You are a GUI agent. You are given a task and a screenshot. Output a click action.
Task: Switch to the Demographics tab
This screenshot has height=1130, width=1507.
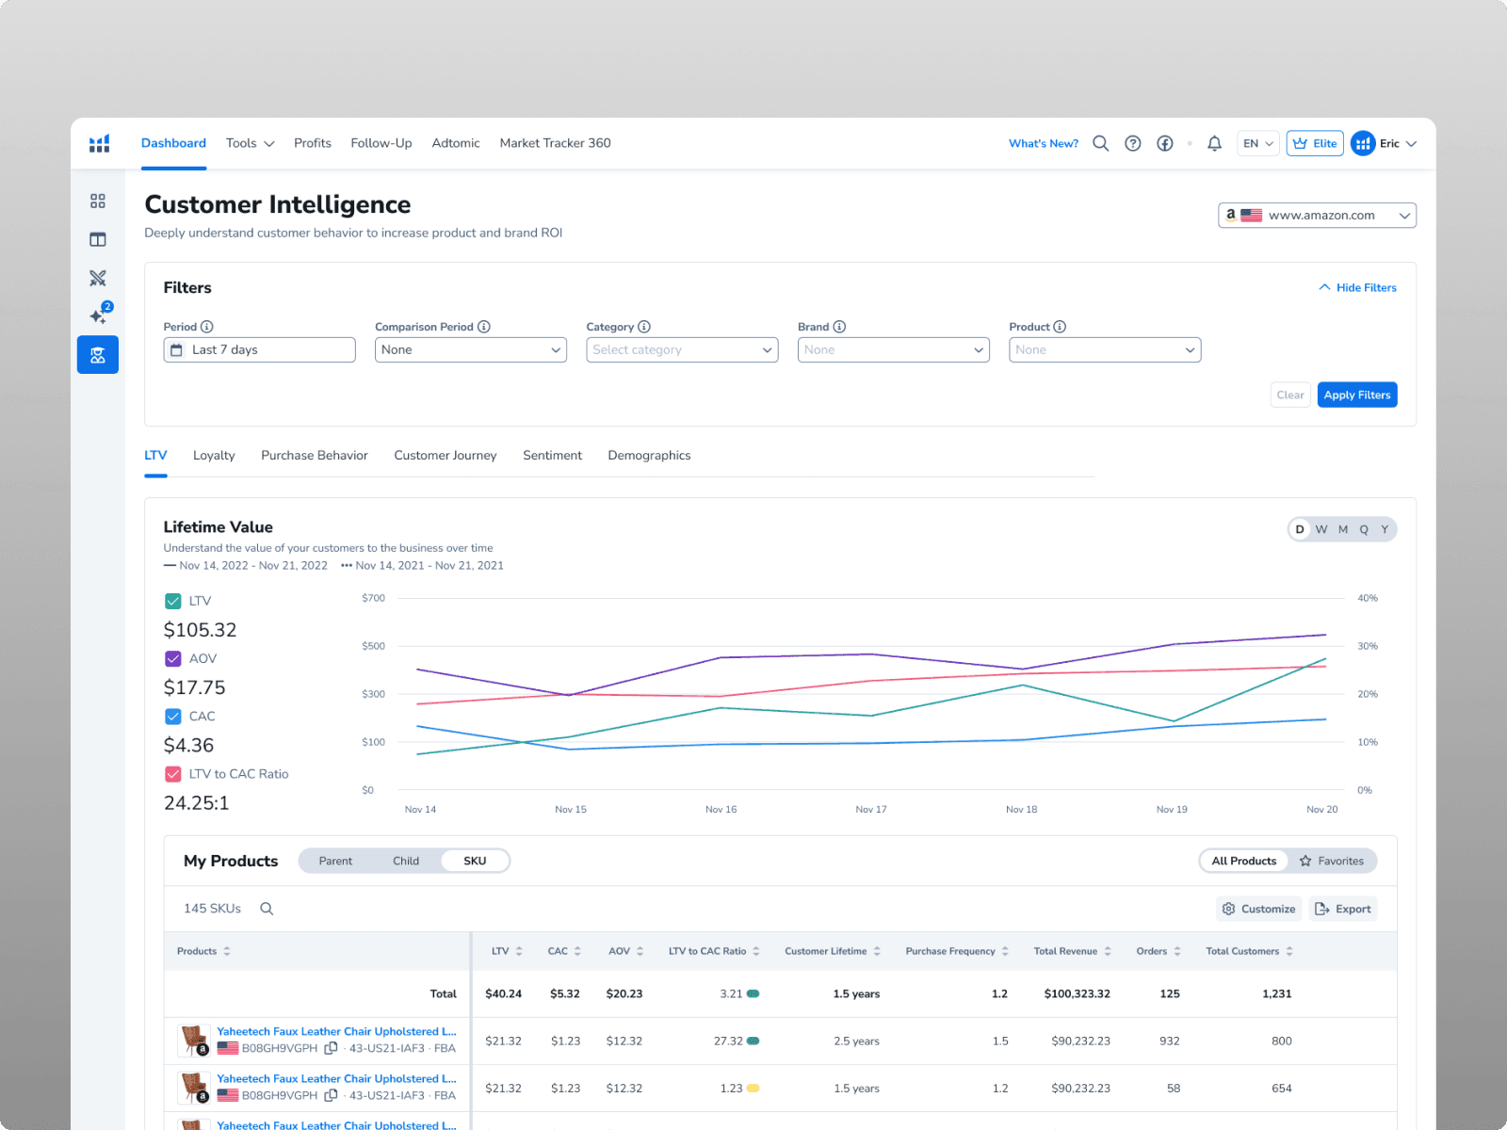pyautogui.click(x=649, y=456)
